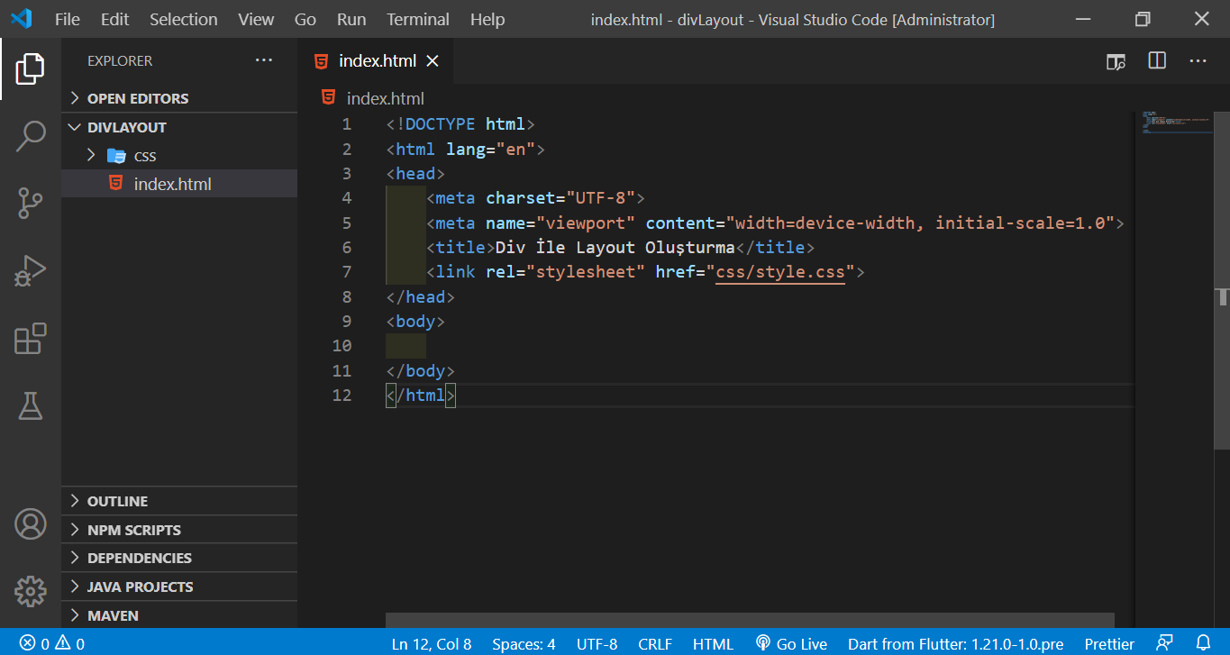Change CRLF end of line sequence
This screenshot has height=655, width=1230.
pyautogui.click(x=655, y=643)
